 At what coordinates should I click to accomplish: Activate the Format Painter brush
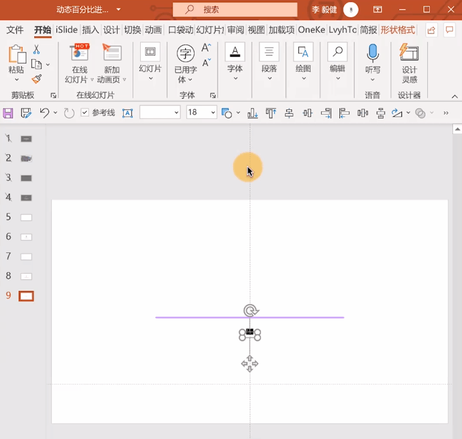pos(36,79)
